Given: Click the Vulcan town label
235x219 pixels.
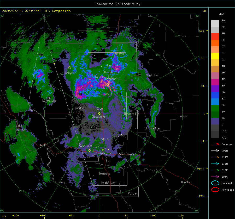Looking at the screenshot, I should click(x=133, y=193).
